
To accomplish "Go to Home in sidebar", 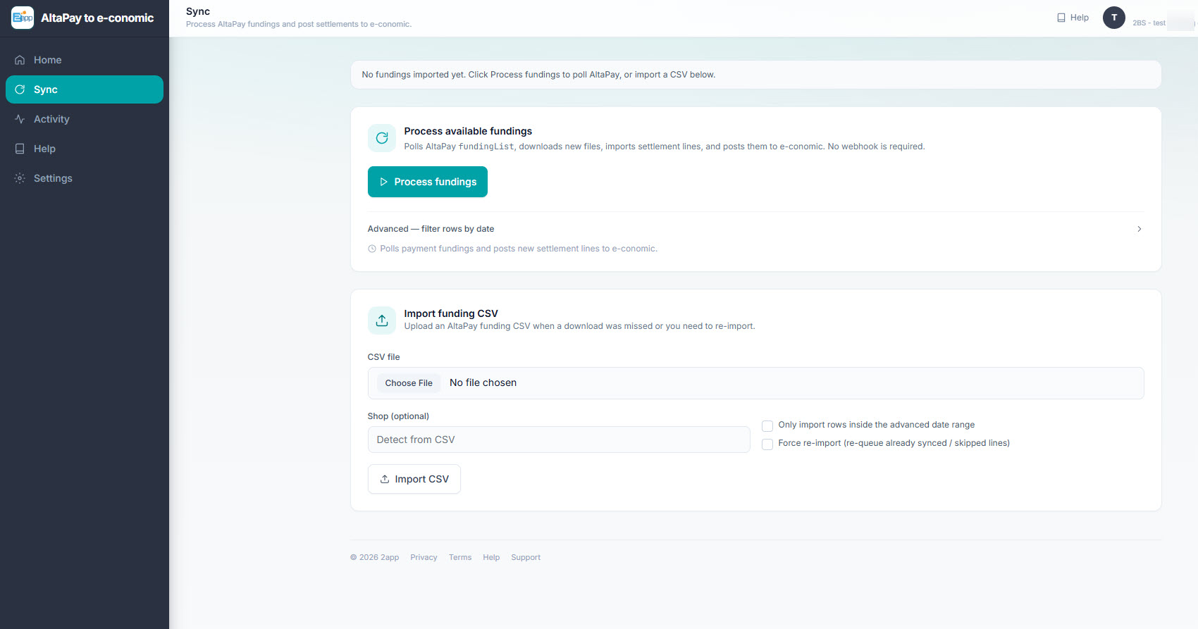I will [x=85, y=60].
